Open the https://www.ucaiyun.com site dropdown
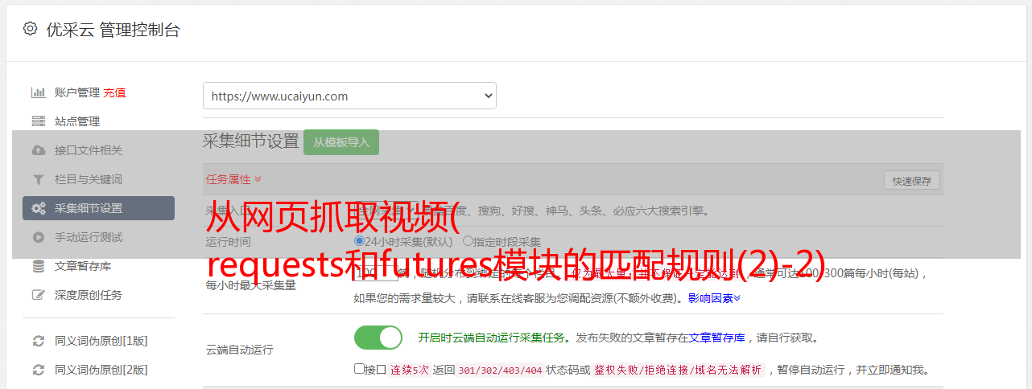This screenshot has height=389, width=1032. pos(349,96)
